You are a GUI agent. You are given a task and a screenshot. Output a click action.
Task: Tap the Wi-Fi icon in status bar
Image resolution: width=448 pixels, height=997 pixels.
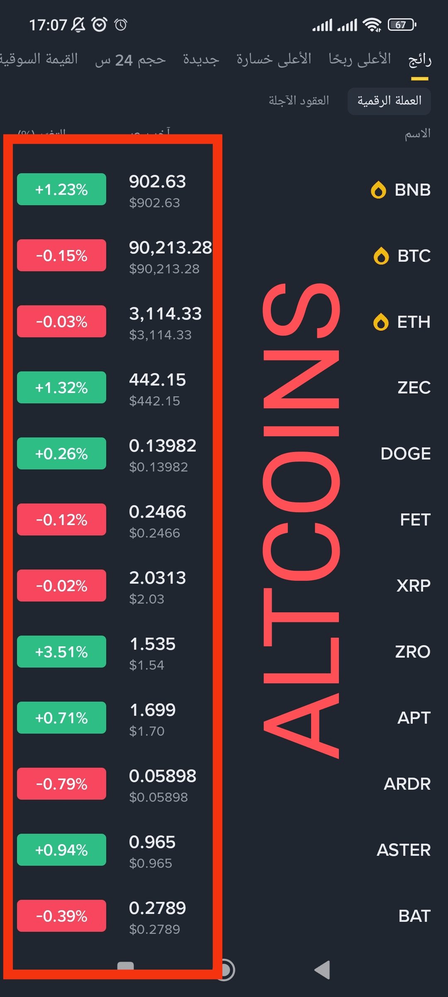(372, 25)
